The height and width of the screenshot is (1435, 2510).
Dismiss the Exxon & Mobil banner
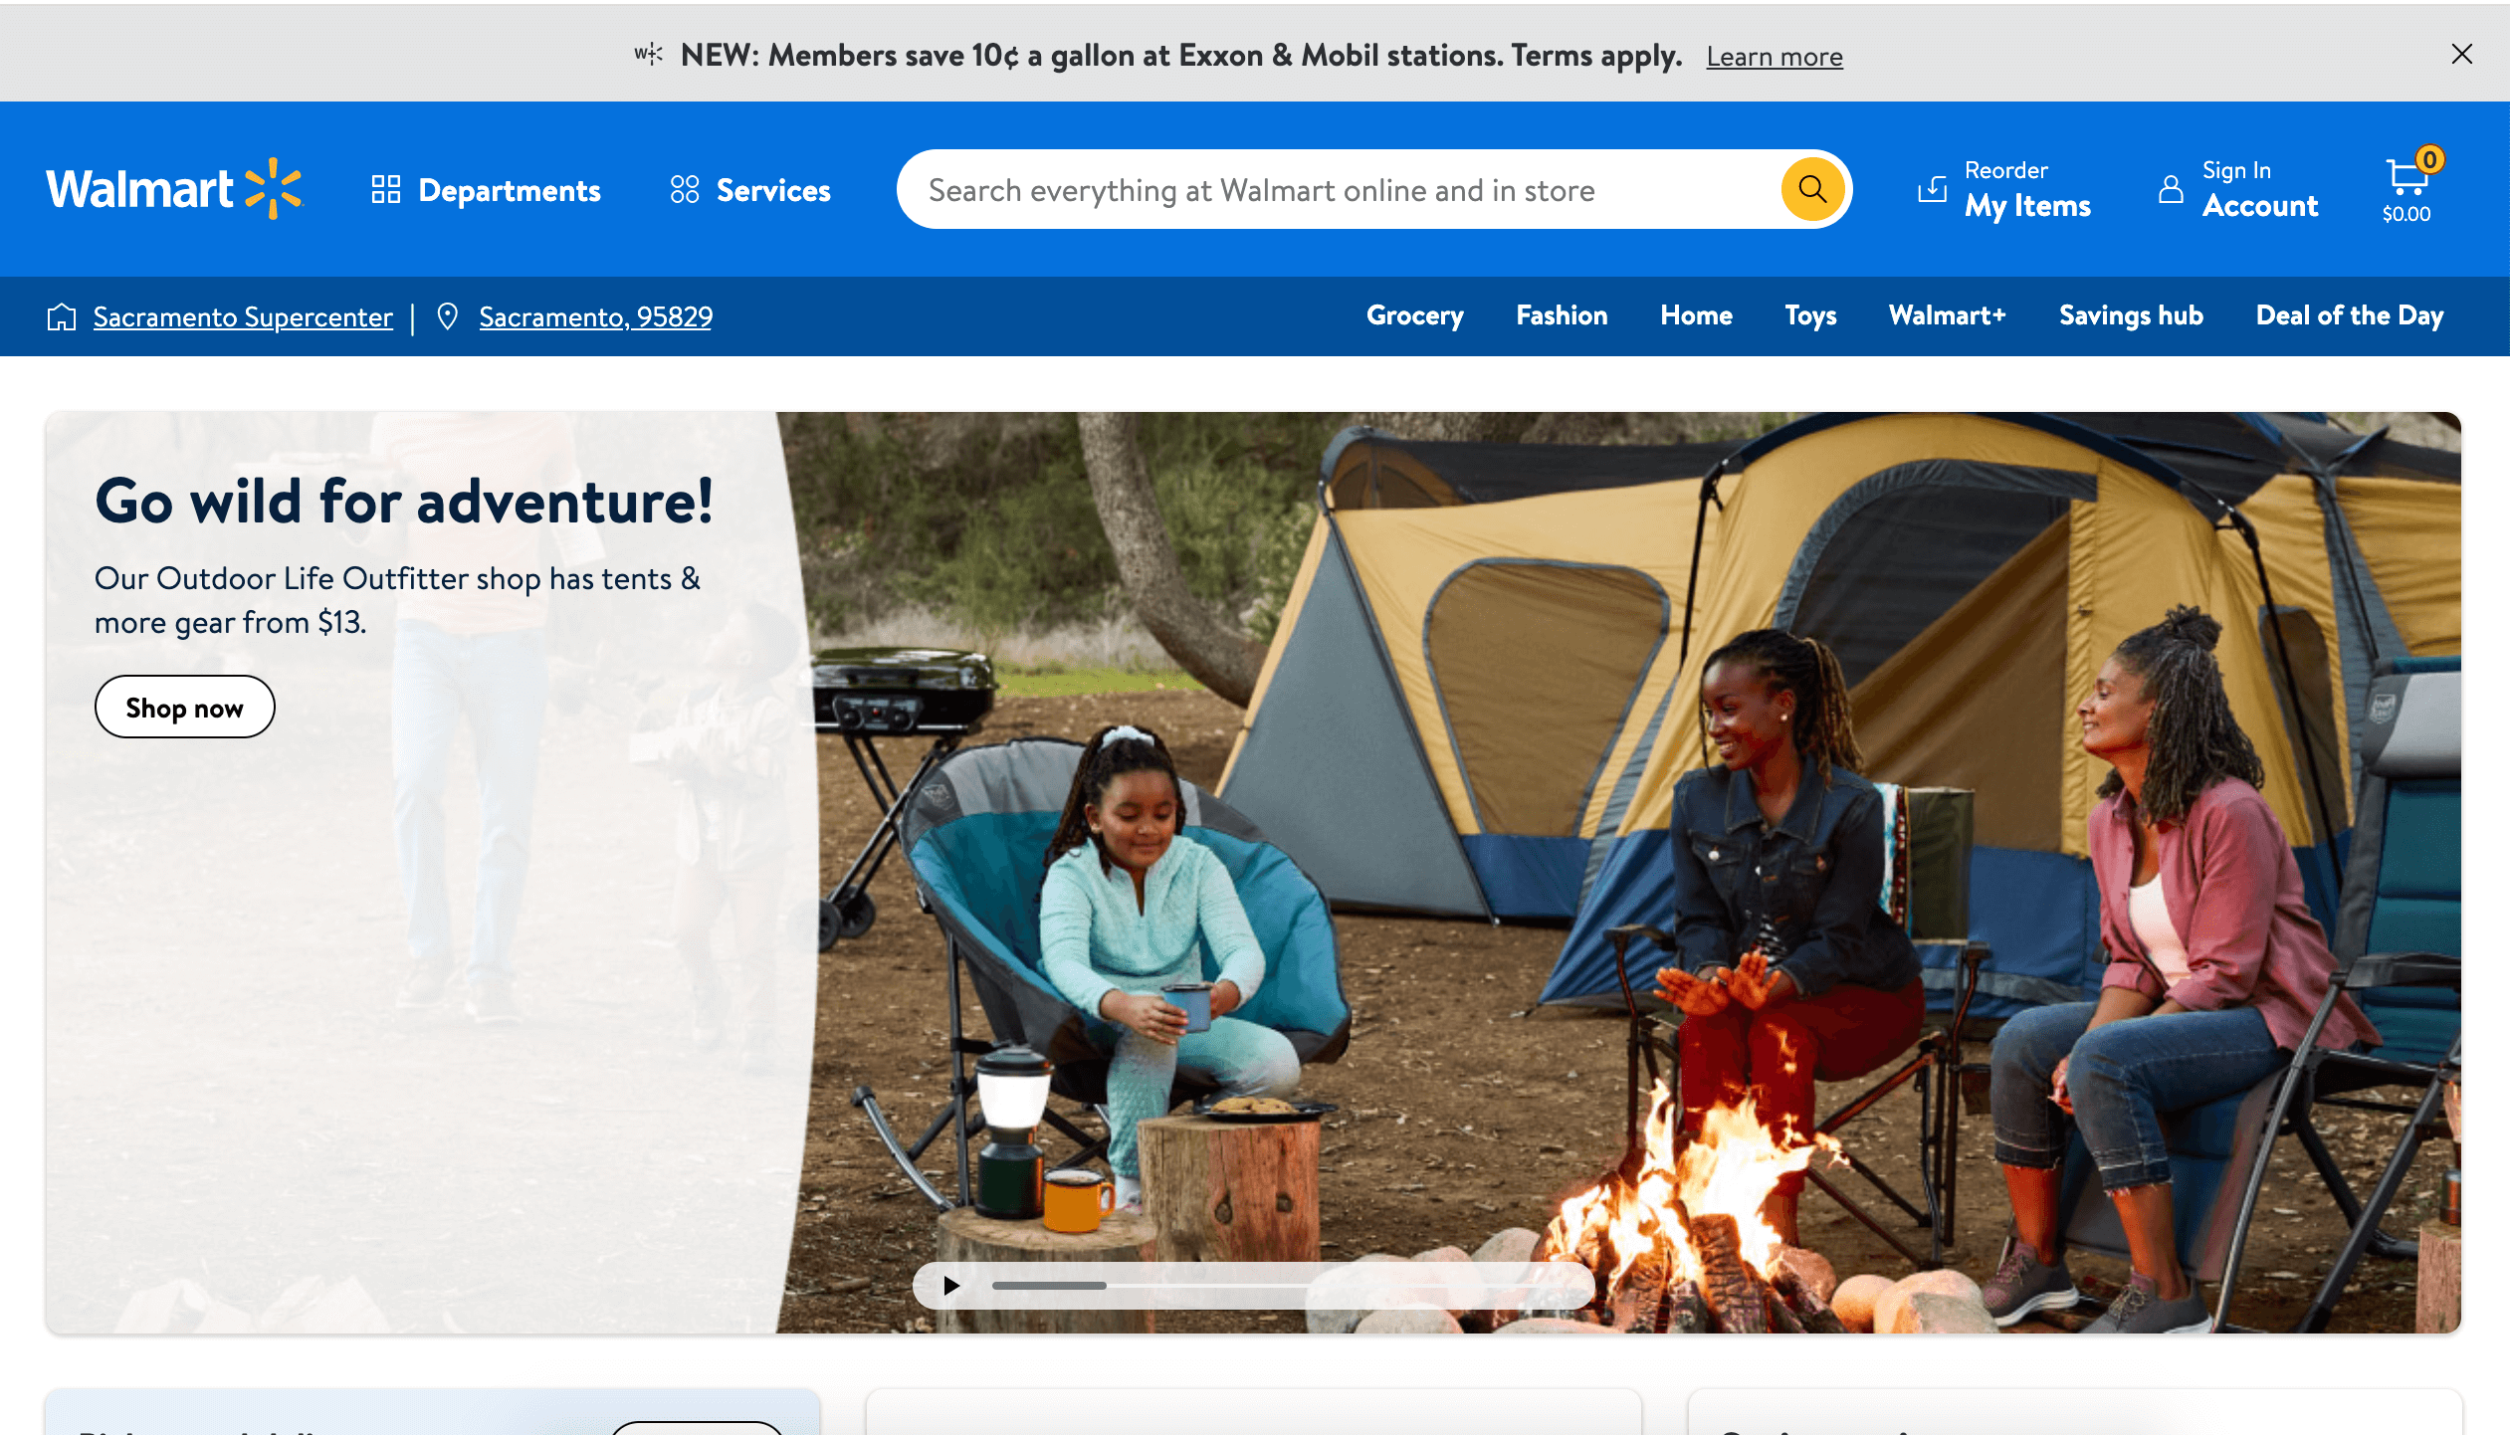coord(2462,54)
